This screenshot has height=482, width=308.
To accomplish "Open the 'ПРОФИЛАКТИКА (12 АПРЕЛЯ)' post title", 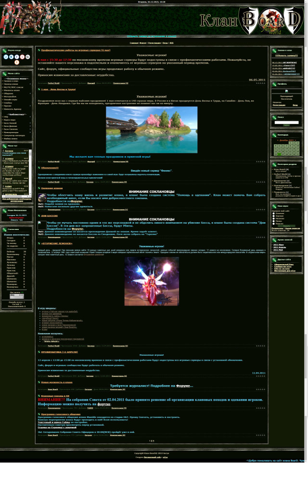I will [x=60, y=352].
